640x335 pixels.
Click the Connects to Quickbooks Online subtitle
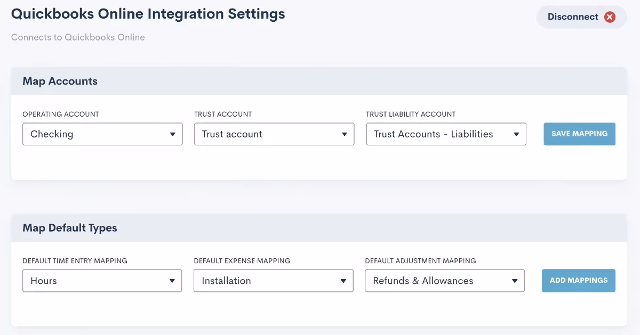(x=78, y=37)
